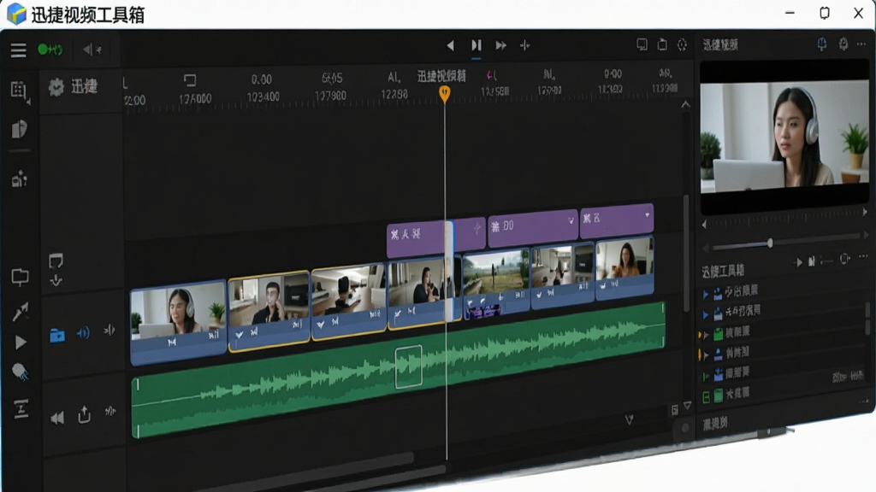Mute the audio track speaker icon

[x=57, y=419]
